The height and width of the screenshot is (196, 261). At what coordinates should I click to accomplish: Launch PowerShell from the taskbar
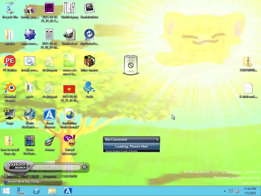pyautogui.click(x=36, y=191)
